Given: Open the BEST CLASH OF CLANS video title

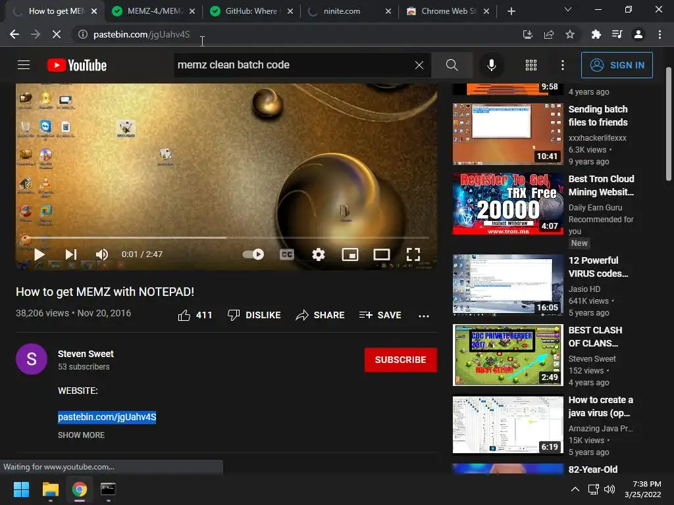Looking at the screenshot, I should click(595, 337).
